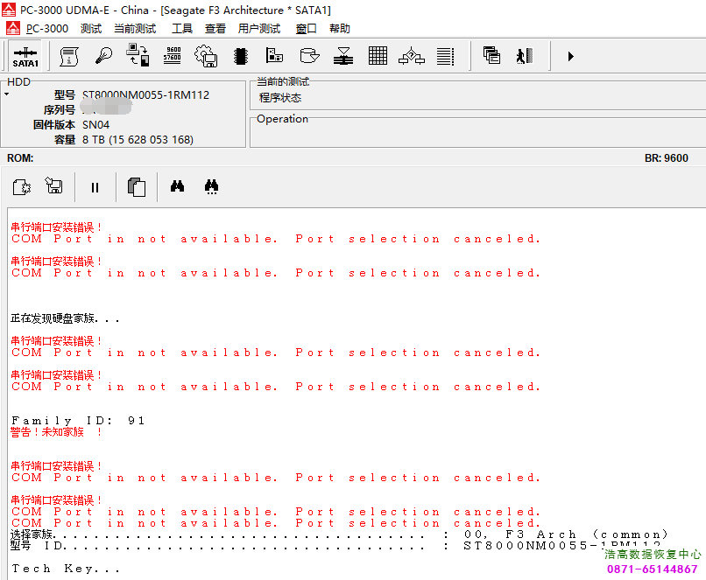The image size is (706, 580).
Task: Click the running man exit icon
Action: pos(524,57)
